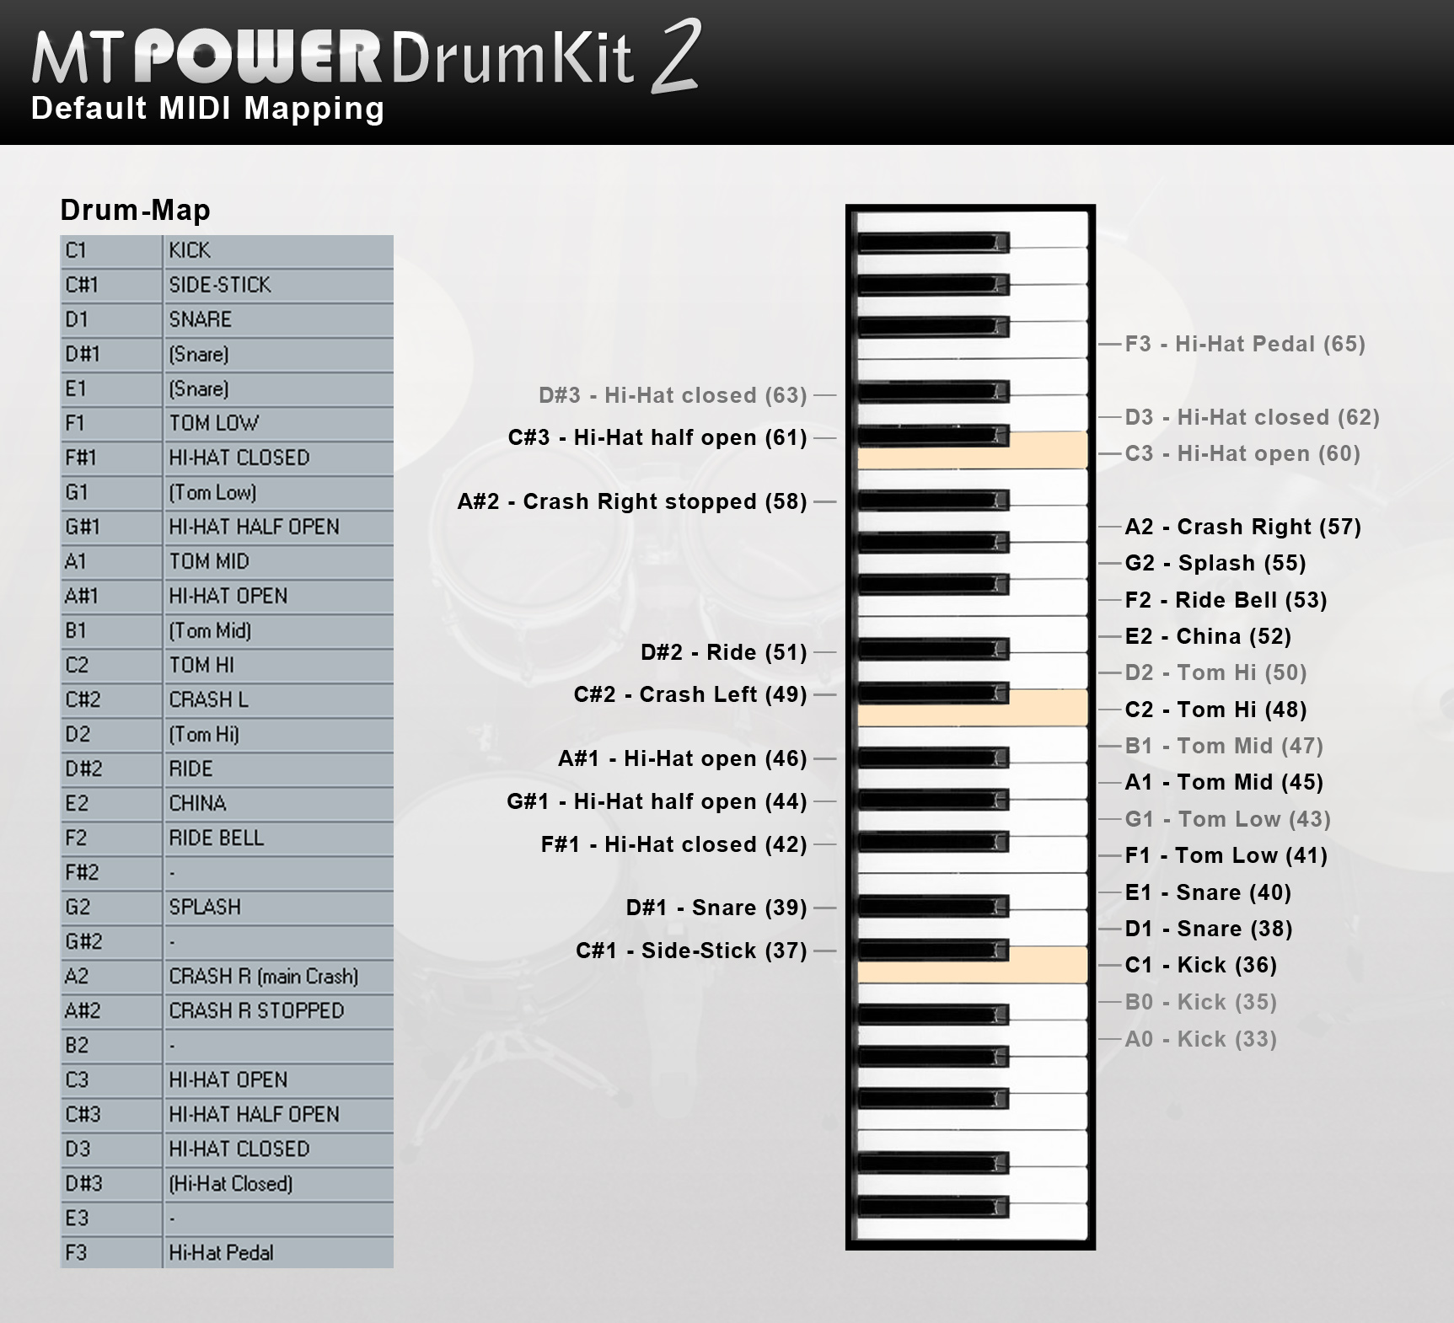This screenshot has width=1454, height=1323.
Task: Click the F#1 note cell in the table
Action: pyautogui.click(x=110, y=458)
